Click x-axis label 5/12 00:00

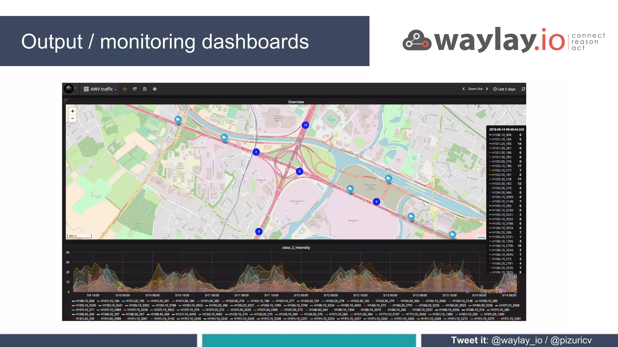(x=301, y=295)
